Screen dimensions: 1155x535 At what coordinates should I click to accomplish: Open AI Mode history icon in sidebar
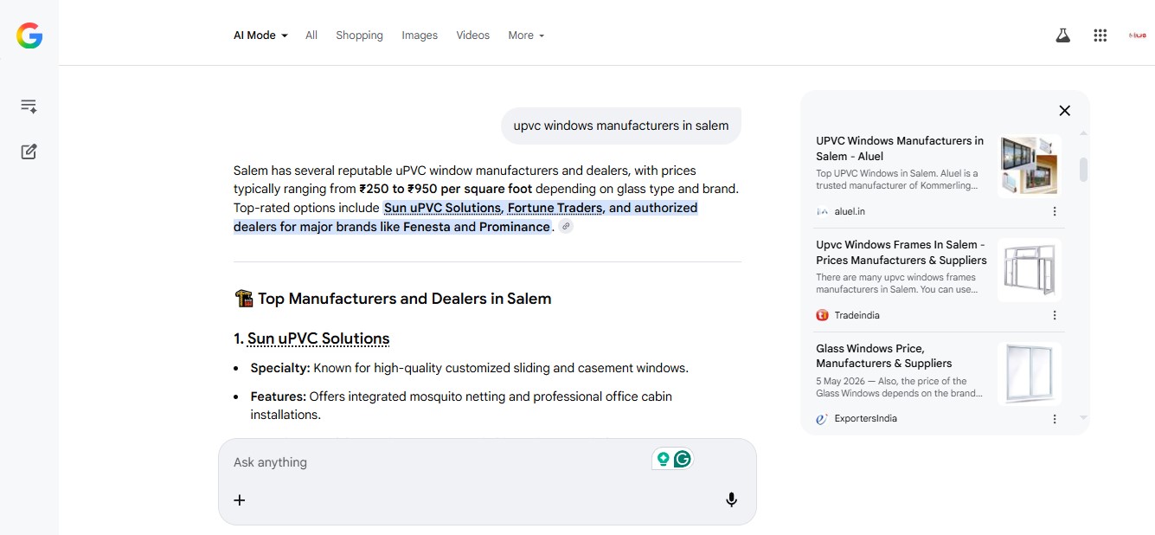pyautogui.click(x=29, y=106)
